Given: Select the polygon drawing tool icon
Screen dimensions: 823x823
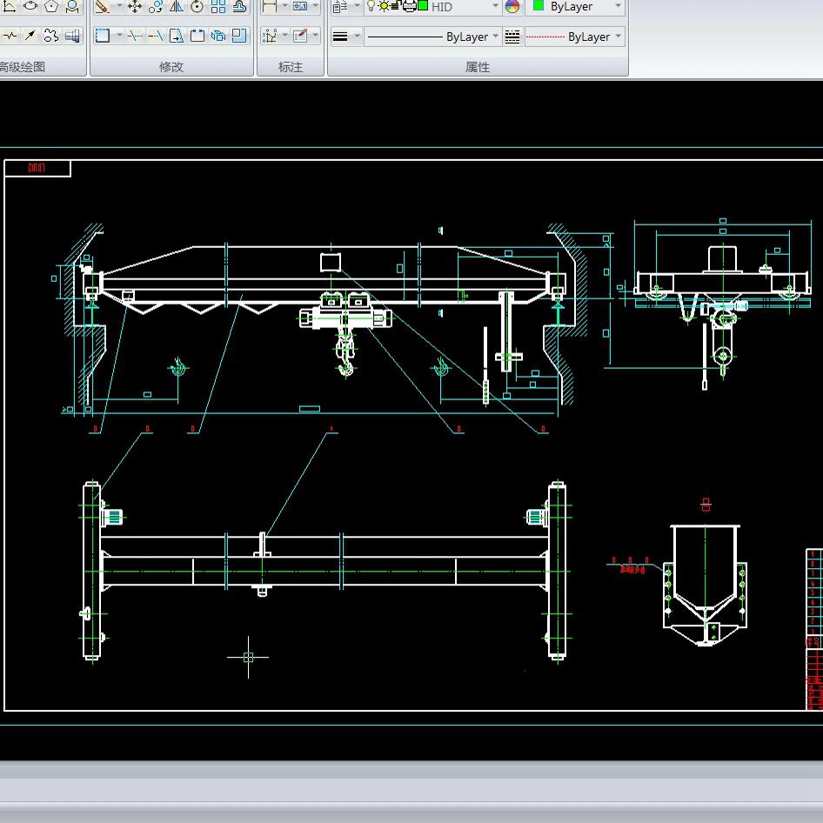Looking at the screenshot, I should (51, 7).
